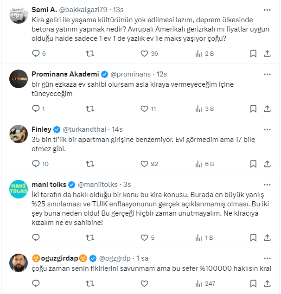This screenshot has height=294, width=281.
Task: Share Prominans Akademi's tweet
Action: coord(267,109)
